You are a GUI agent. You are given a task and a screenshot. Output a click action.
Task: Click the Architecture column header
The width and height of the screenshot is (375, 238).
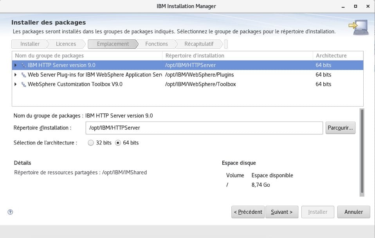331,55
